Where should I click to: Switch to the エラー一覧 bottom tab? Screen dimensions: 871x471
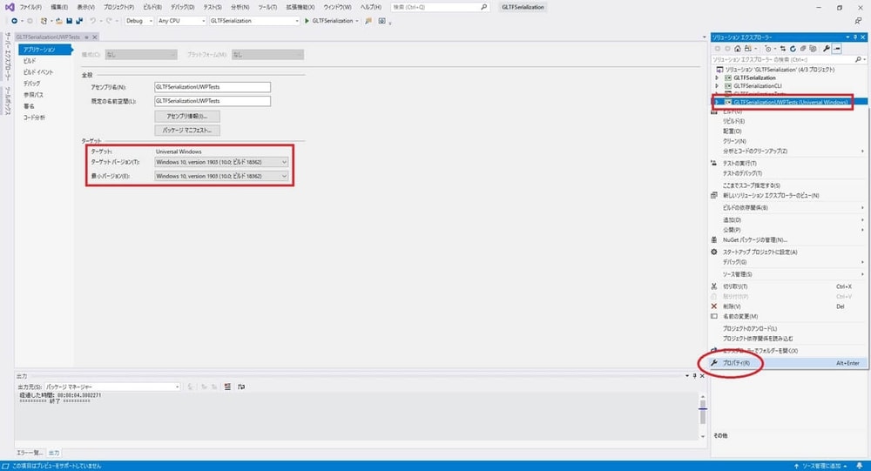coord(30,453)
